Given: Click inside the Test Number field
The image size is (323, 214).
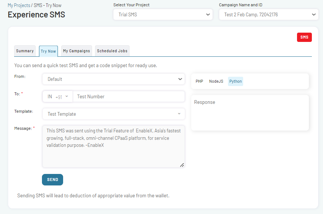Looking at the screenshot, I should 128,96.
